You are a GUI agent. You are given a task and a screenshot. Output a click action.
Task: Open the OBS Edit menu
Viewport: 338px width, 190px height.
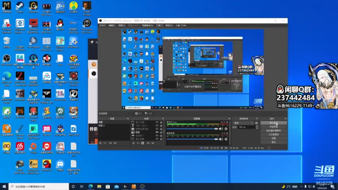tap(112, 25)
